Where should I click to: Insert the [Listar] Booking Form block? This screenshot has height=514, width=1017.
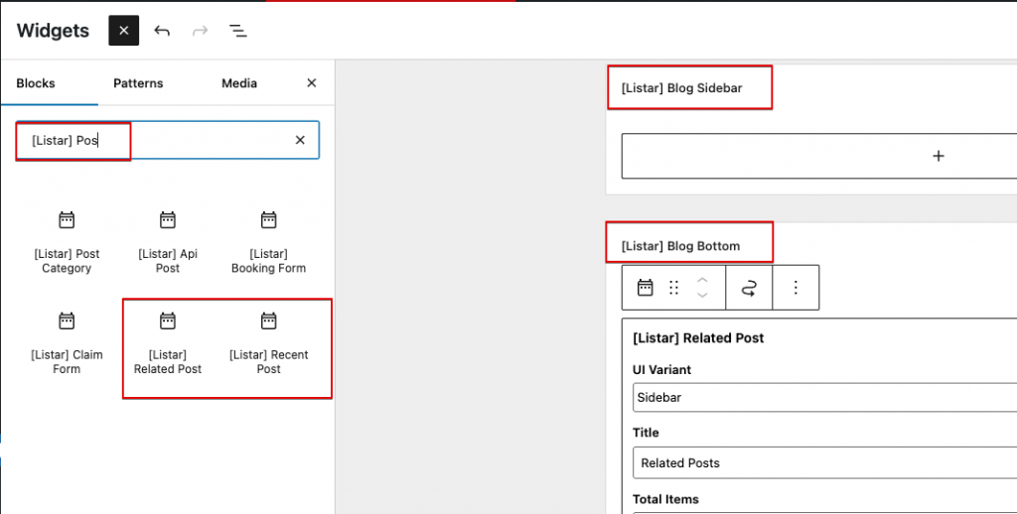pos(268,242)
